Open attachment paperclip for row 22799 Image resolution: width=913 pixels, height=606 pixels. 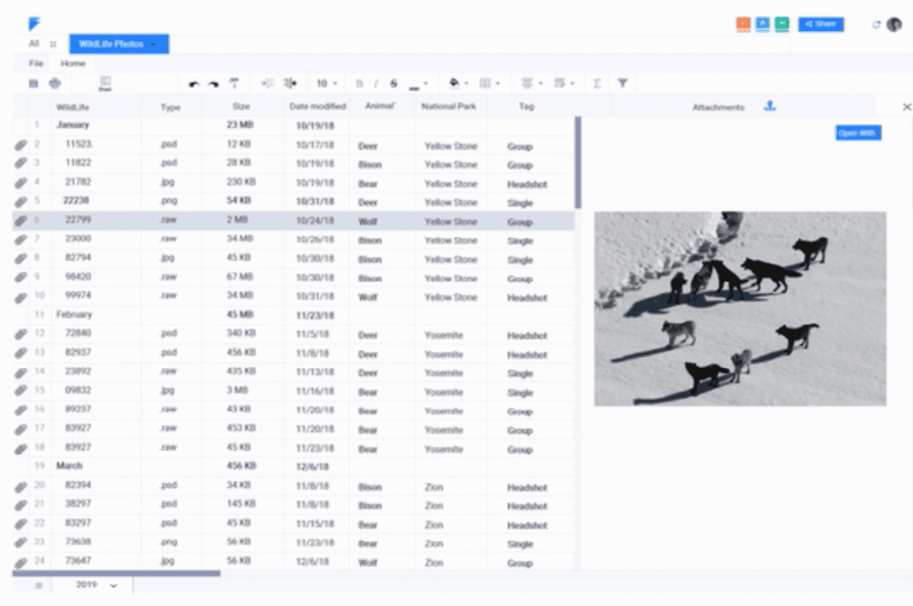(x=21, y=221)
